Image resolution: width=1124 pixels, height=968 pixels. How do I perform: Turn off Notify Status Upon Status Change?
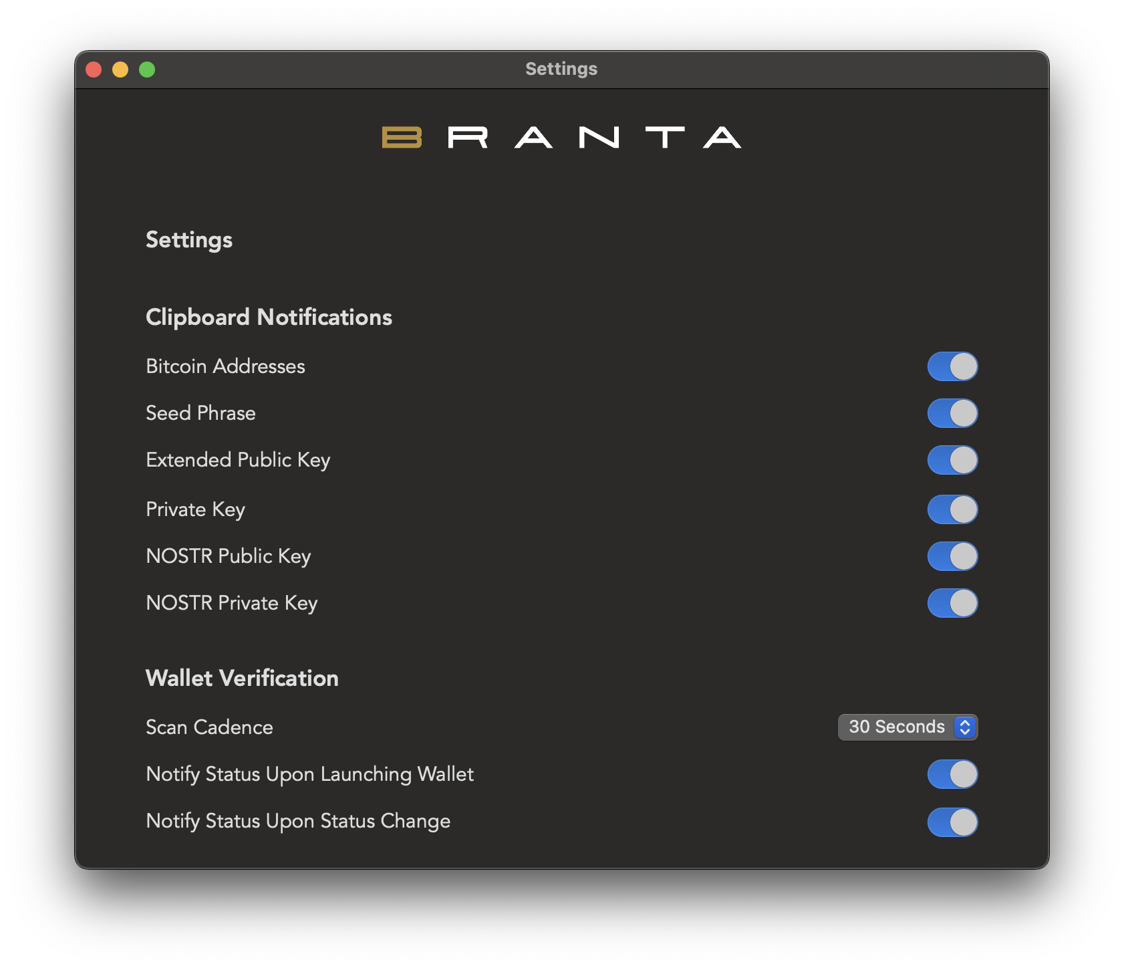pyautogui.click(x=952, y=822)
